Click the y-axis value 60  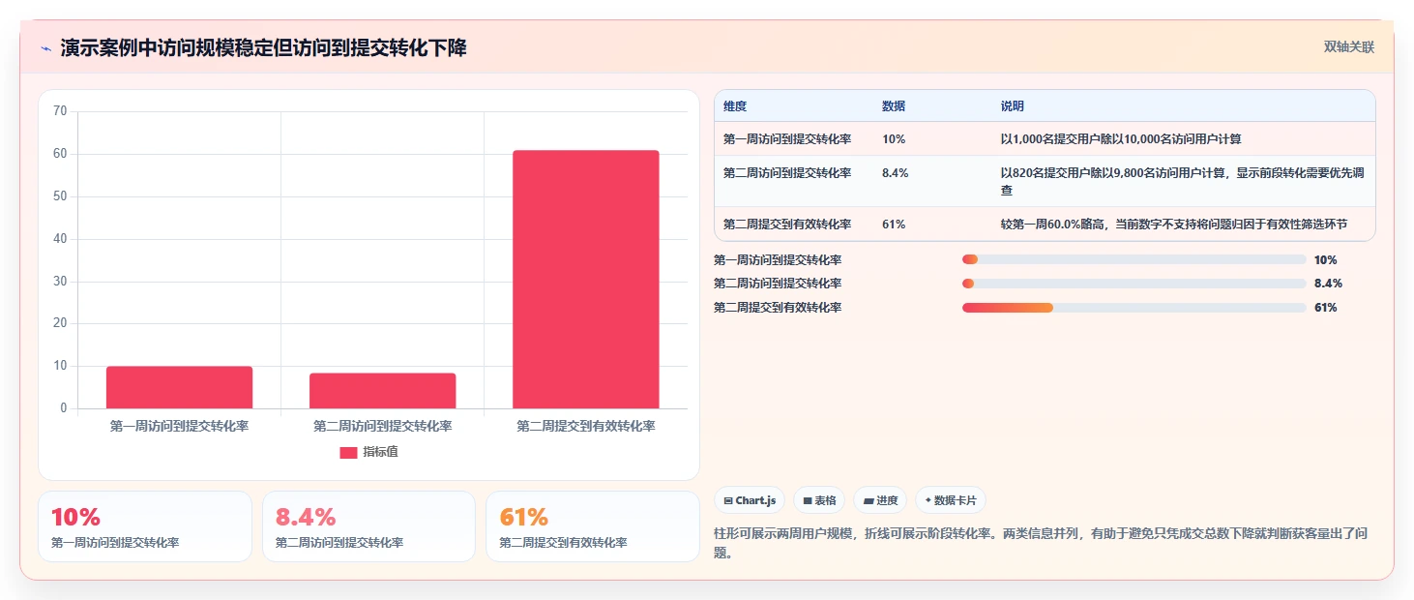coord(60,154)
